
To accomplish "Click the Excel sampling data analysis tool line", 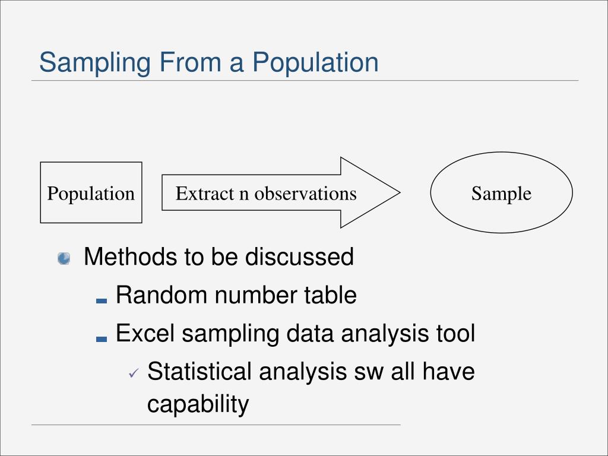I will click(x=296, y=334).
